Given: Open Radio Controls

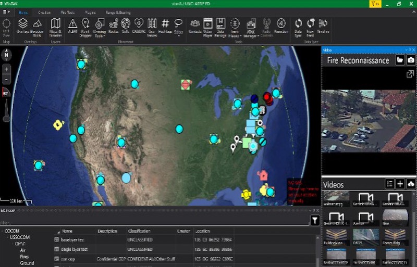Looking at the screenshot, I should pyautogui.click(x=266, y=28).
